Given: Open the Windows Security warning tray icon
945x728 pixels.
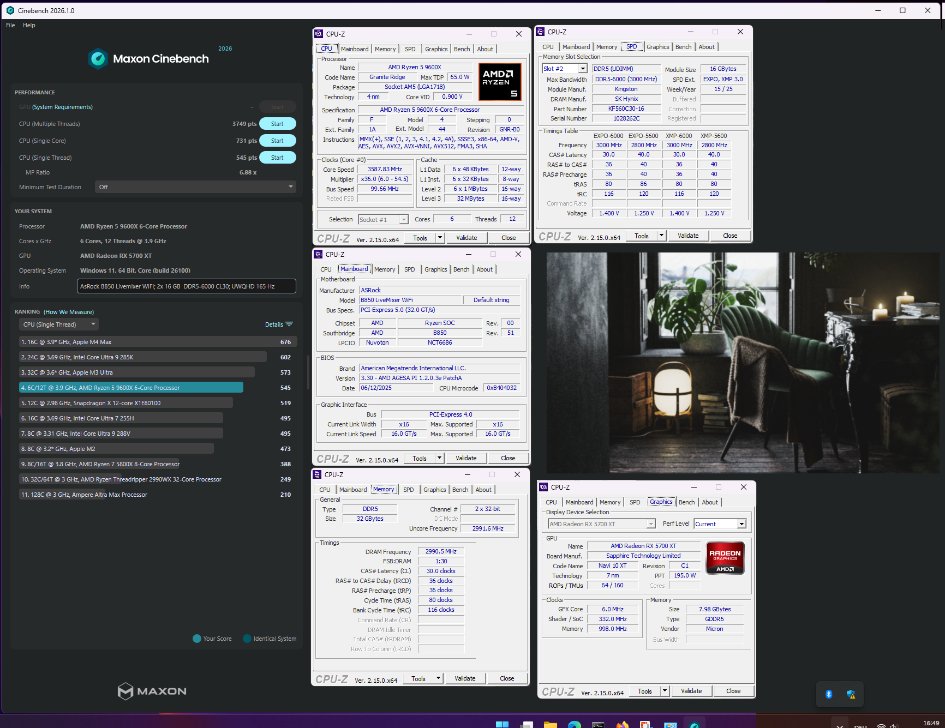Looking at the screenshot, I should 851,694.
